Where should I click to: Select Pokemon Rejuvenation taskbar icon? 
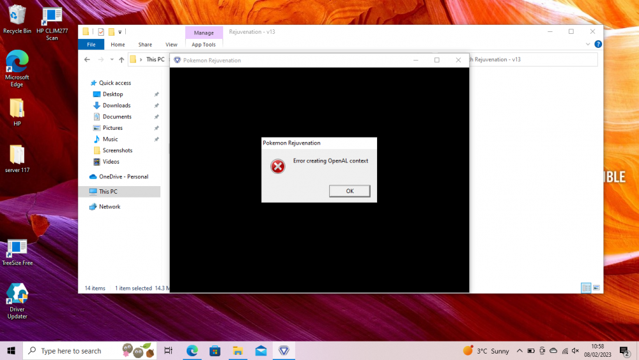click(x=284, y=350)
